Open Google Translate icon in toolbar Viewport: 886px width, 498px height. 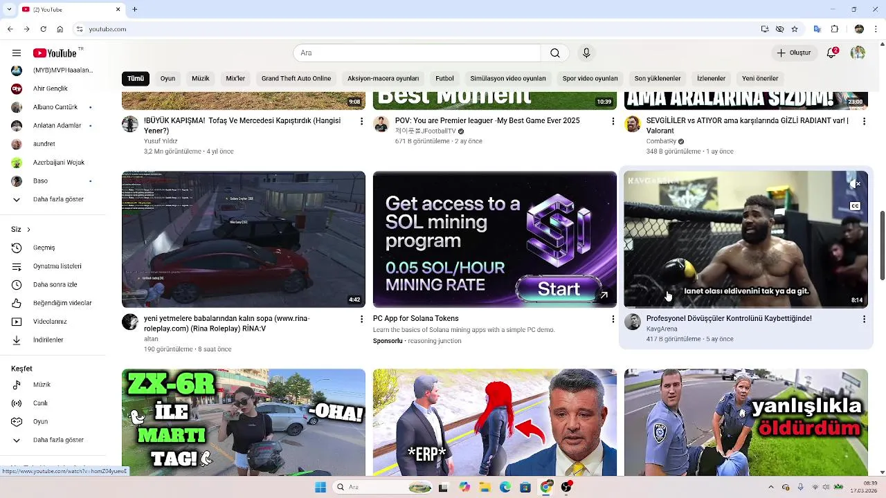click(817, 29)
